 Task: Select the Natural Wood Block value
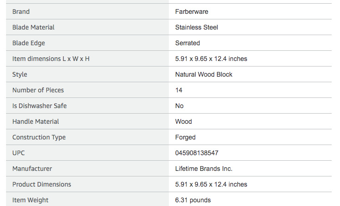tap(204, 74)
